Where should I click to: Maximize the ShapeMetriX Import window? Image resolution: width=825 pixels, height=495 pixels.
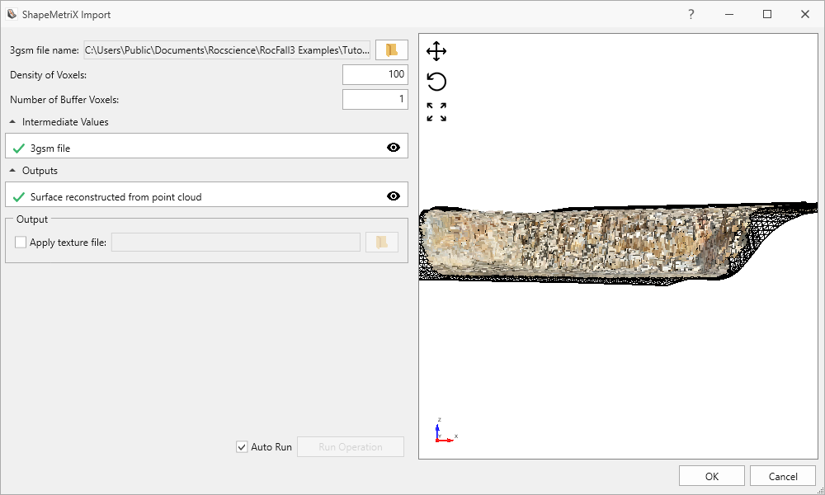(x=767, y=14)
